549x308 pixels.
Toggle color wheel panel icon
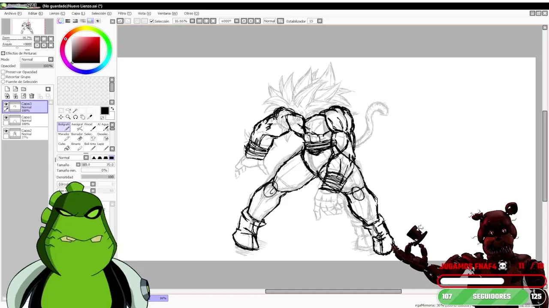[x=60, y=21]
